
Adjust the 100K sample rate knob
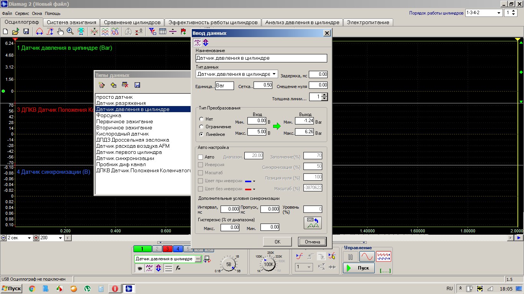269,264
